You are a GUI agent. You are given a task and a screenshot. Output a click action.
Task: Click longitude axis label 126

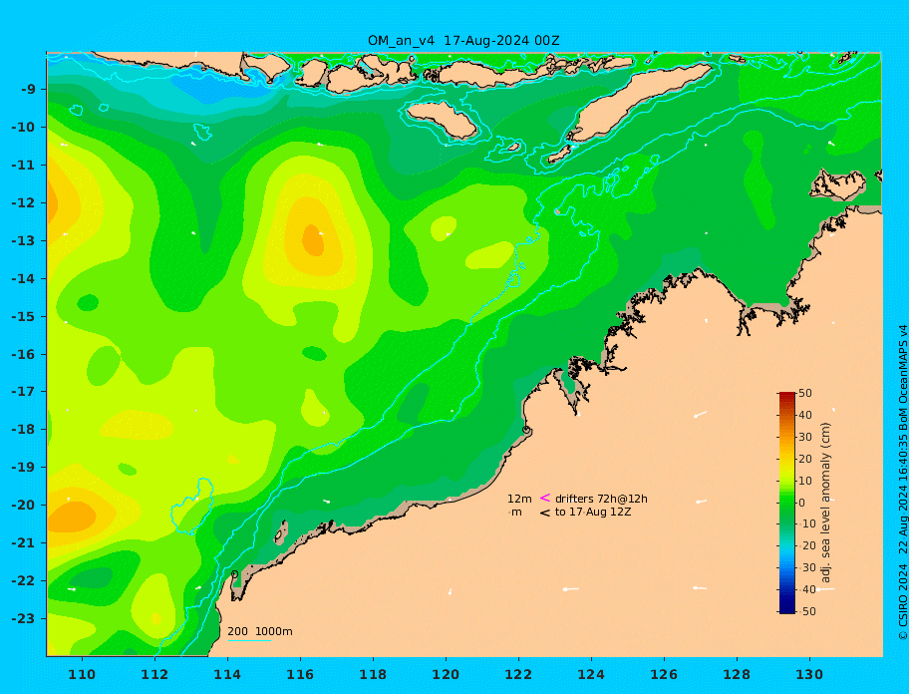(664, 675)
